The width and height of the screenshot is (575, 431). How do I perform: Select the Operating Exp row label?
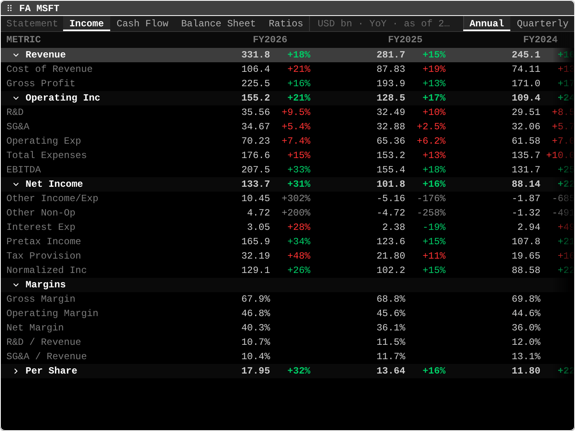coord(44,141)
